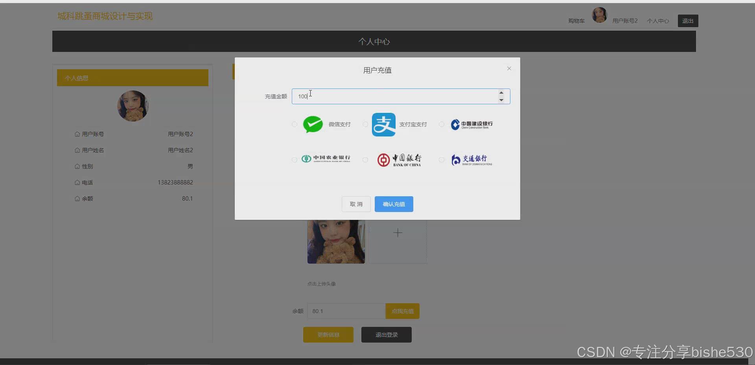Click the Bank of Communications logo
The width and height of the screenshot is (755, 365).
point(471,160)
